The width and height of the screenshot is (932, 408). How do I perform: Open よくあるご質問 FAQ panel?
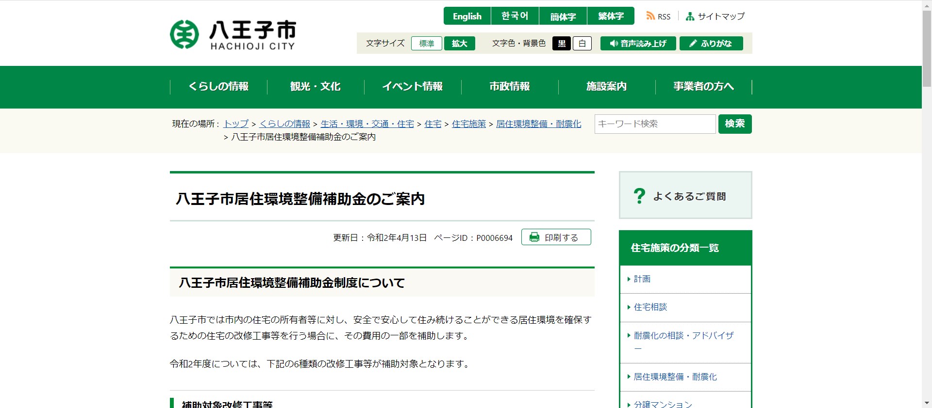click(x=685, y=195)
